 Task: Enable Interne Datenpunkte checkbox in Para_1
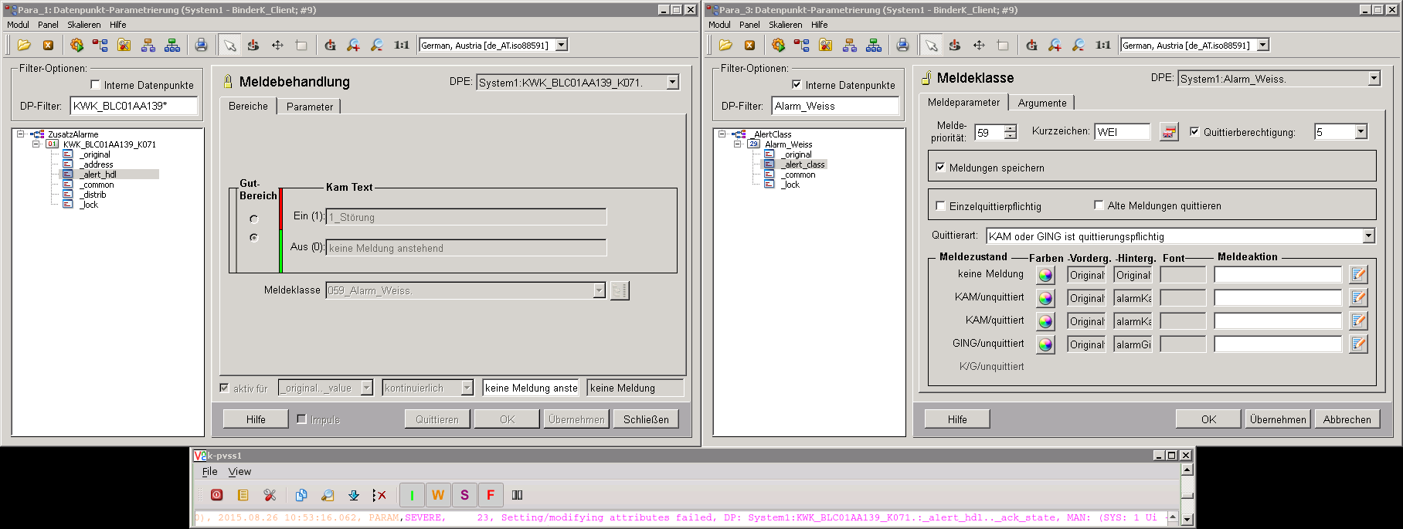[96, 85]
